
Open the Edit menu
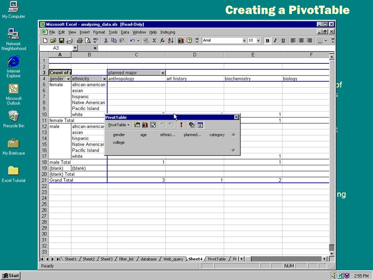pyautogui.click(x=62, y=32)
